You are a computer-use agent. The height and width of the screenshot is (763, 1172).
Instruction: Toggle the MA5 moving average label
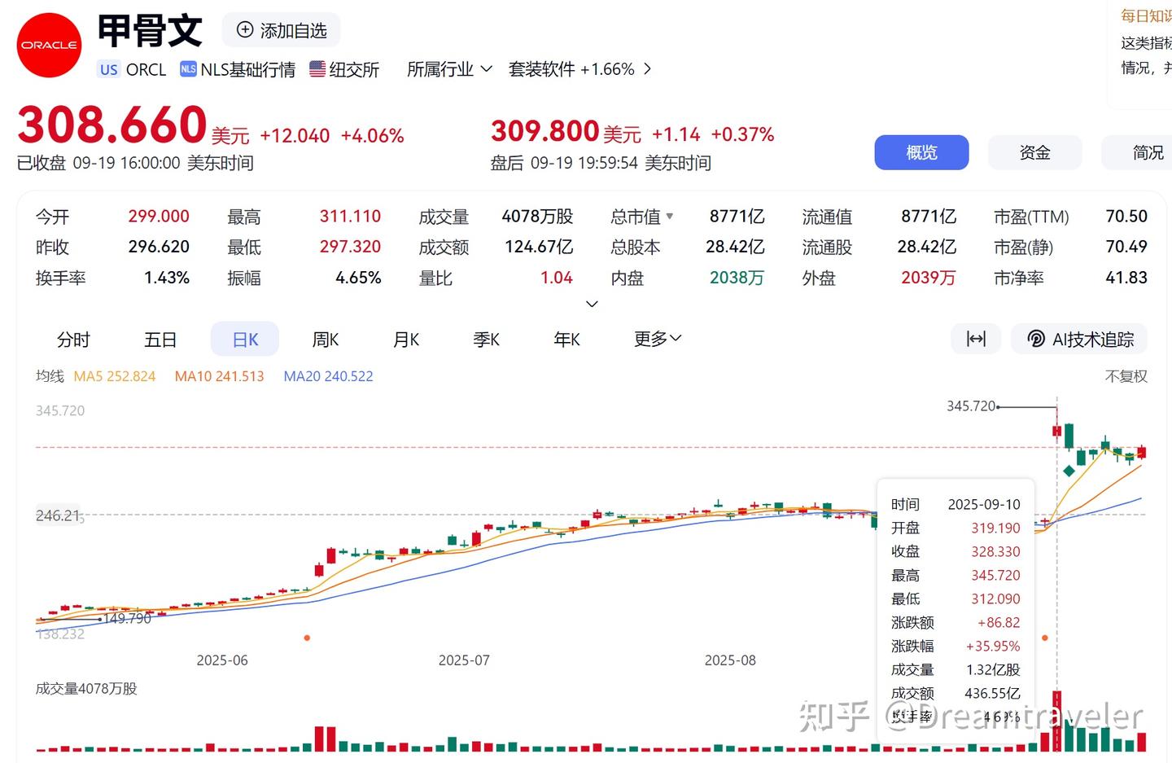[x=114, y=376]
